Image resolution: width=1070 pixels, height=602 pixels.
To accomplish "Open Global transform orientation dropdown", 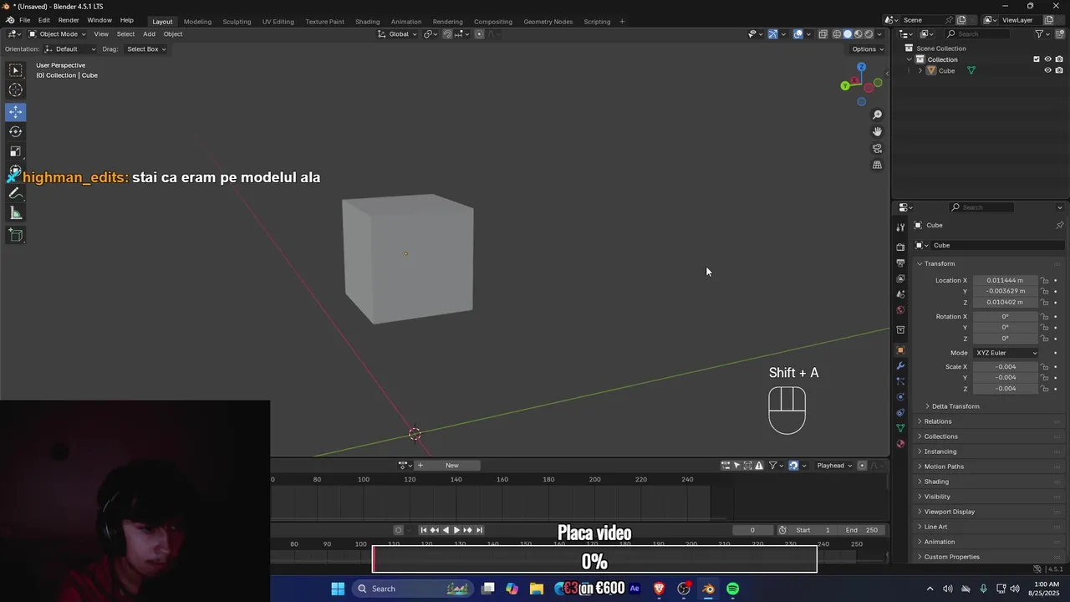I will click(x=397, y=34).
